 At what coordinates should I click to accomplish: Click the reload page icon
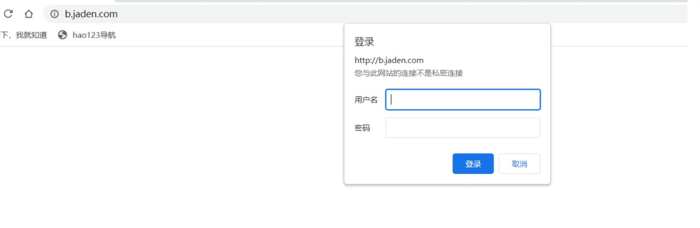(8, 14)
